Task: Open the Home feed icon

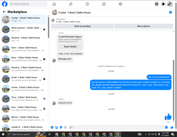Action: [54, 4]
